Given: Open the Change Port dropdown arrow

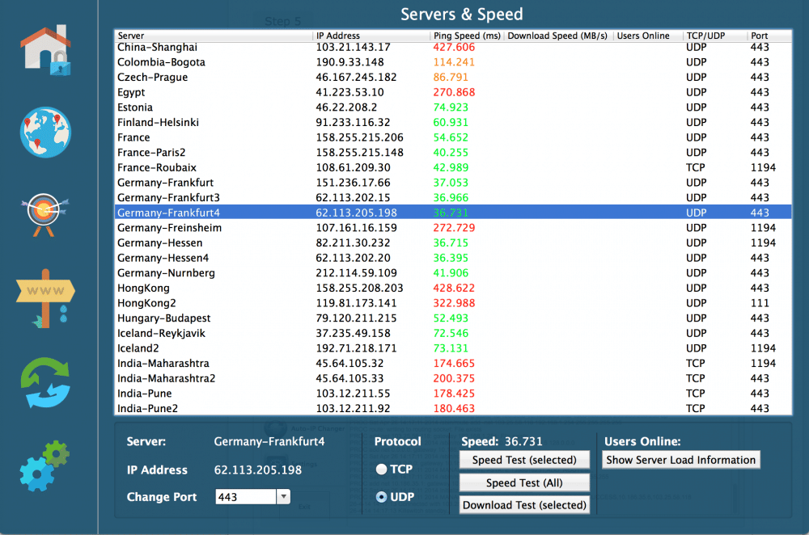Looking at the screenshot, I should click(x=285, y=496).
